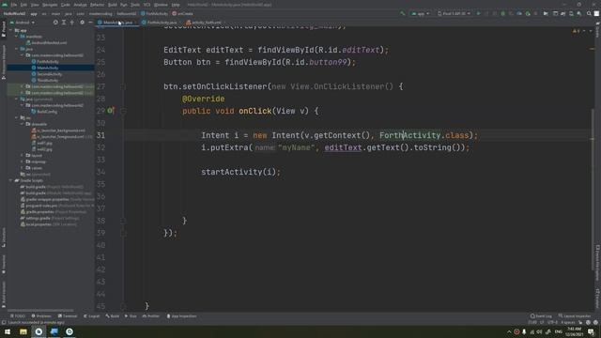This screenshot has width=601, height=338.
Task: Open Project panel gear settings
Action: [x=82, y=23]
